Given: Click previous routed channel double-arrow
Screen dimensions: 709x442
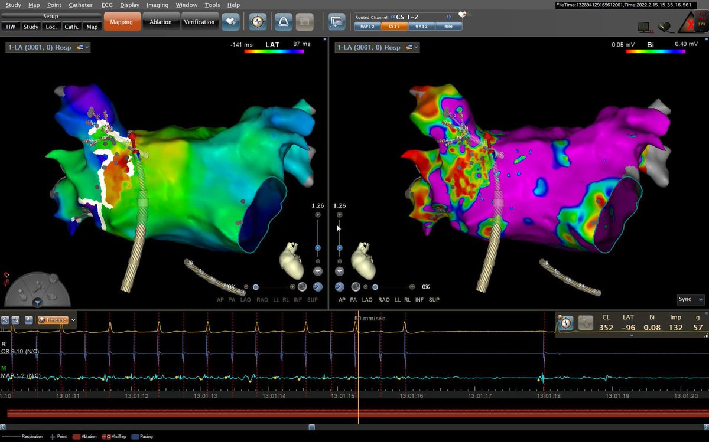Looking at the screenshot, I should [392, 17].
